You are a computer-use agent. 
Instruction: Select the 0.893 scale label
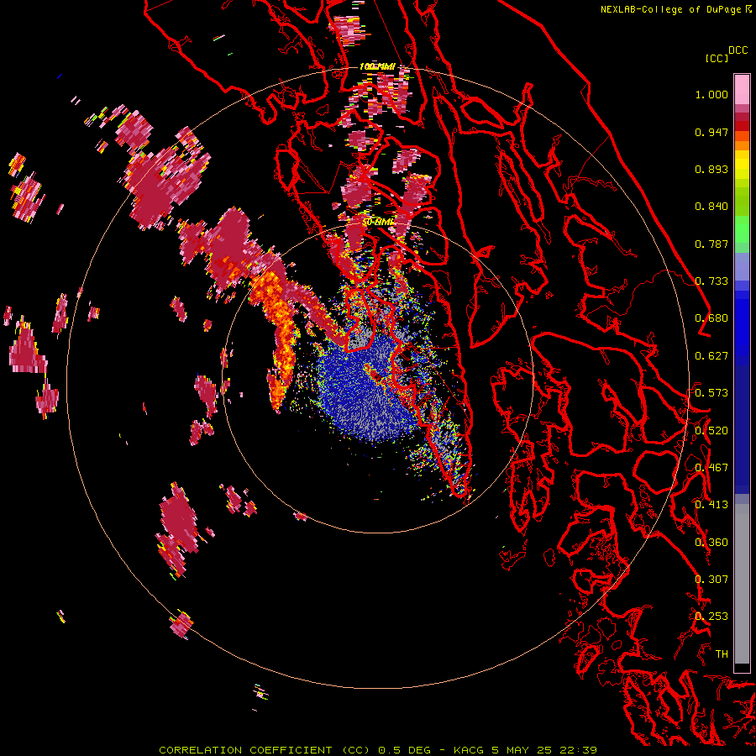click(711, 169)
